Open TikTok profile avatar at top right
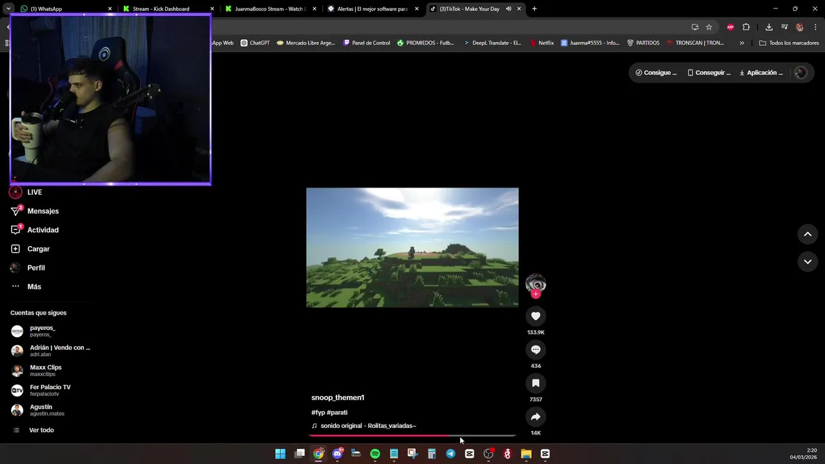This screenshot has height=464, width=825. click(801, 73)
